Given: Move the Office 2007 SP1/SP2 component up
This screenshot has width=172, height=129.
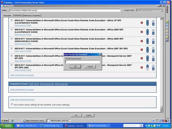Looking at the screenshot, I should (x=148, y=48).
